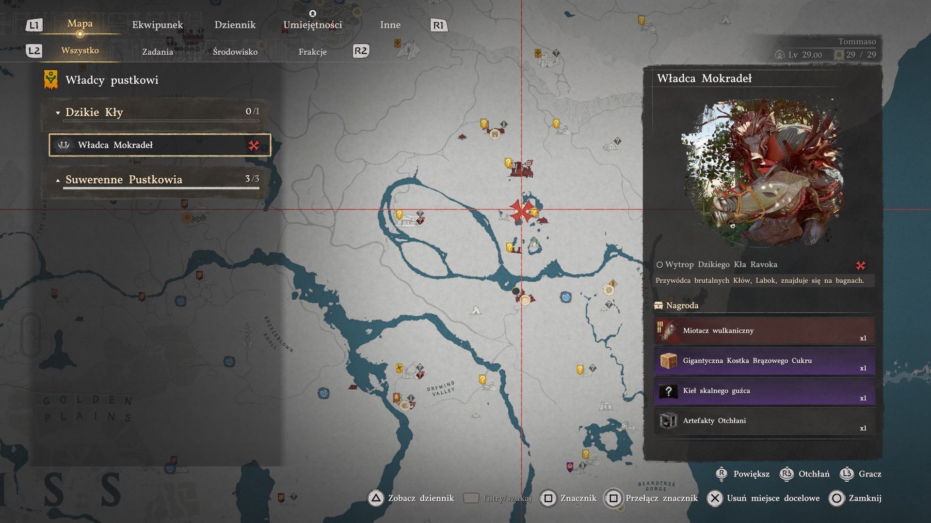Click the unknown Kieł skalnego guźca icon
Screen dimensions: 931x523
[668, 391]
